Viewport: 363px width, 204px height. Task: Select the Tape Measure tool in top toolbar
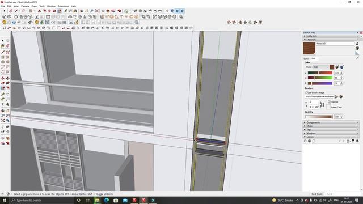pos(66,11)
